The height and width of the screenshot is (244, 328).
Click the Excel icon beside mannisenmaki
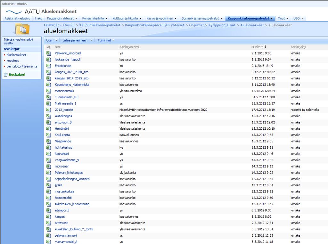(x=49, y=91)
